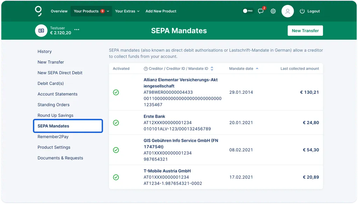
Task: Click the amount € 54,30
Action: [x=311, y=150]
